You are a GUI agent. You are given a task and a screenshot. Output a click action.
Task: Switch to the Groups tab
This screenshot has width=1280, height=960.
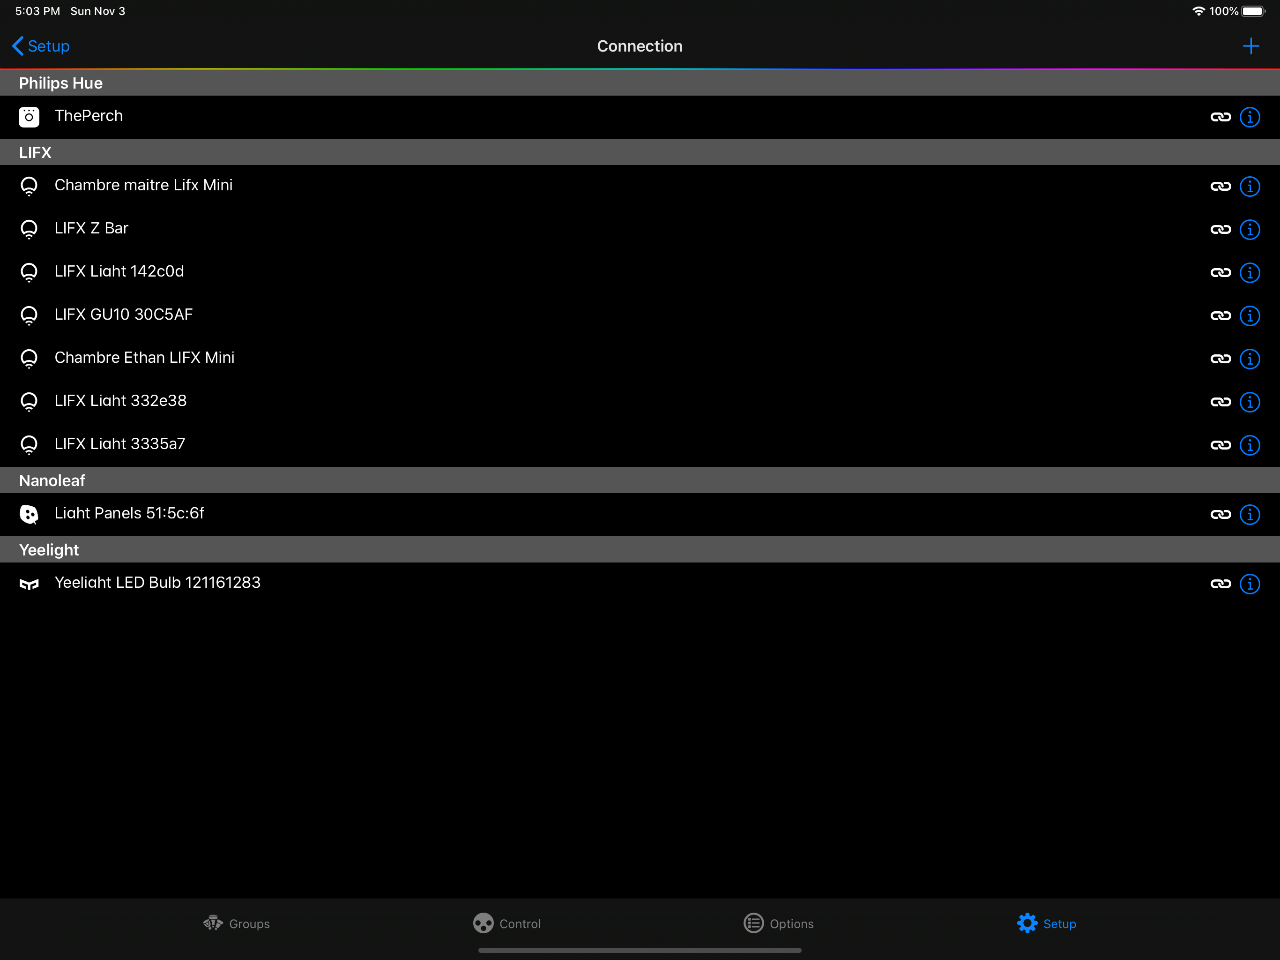tap(236, 923)
